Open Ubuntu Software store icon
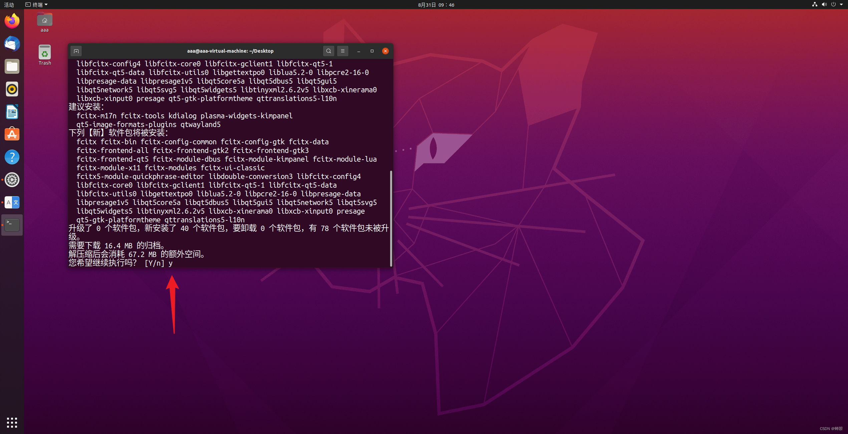The image size is (848, 434). pyautogui.click(x=12, y=134)
